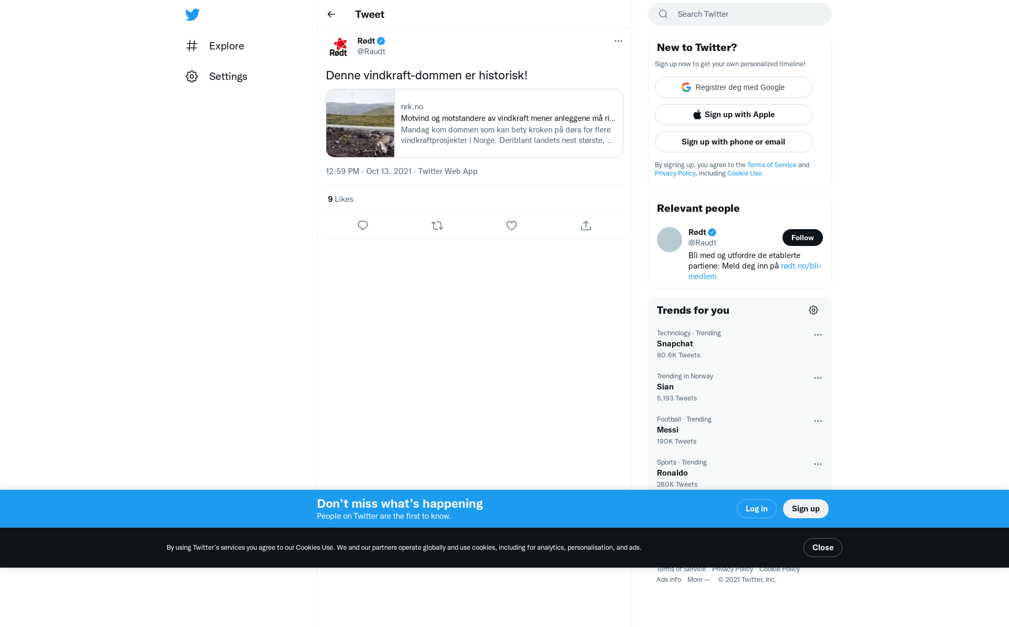The image size is (1009, 627).
Task: Sign up with Apple
Action: (734, 115)
